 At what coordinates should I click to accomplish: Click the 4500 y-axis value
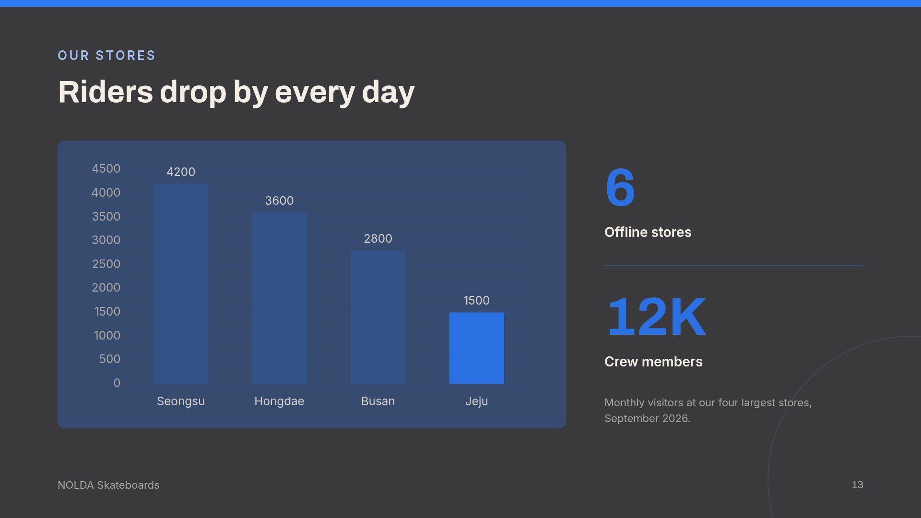[106, 169]
